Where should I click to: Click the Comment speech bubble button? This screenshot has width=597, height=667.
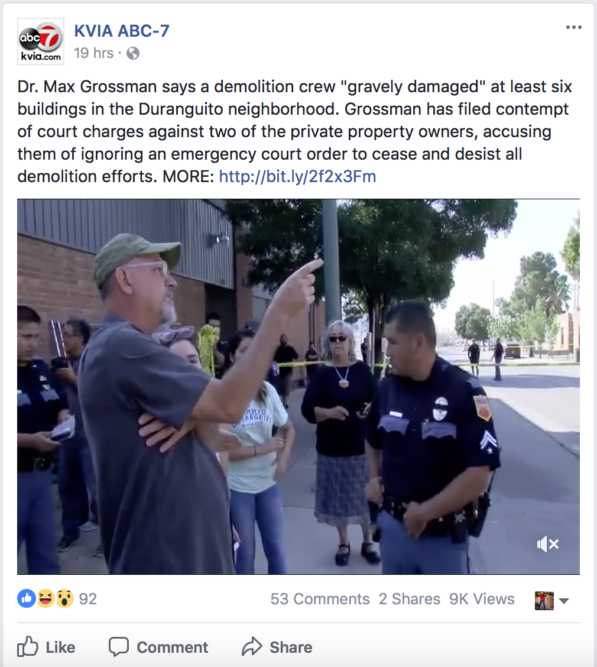point(158,647)
